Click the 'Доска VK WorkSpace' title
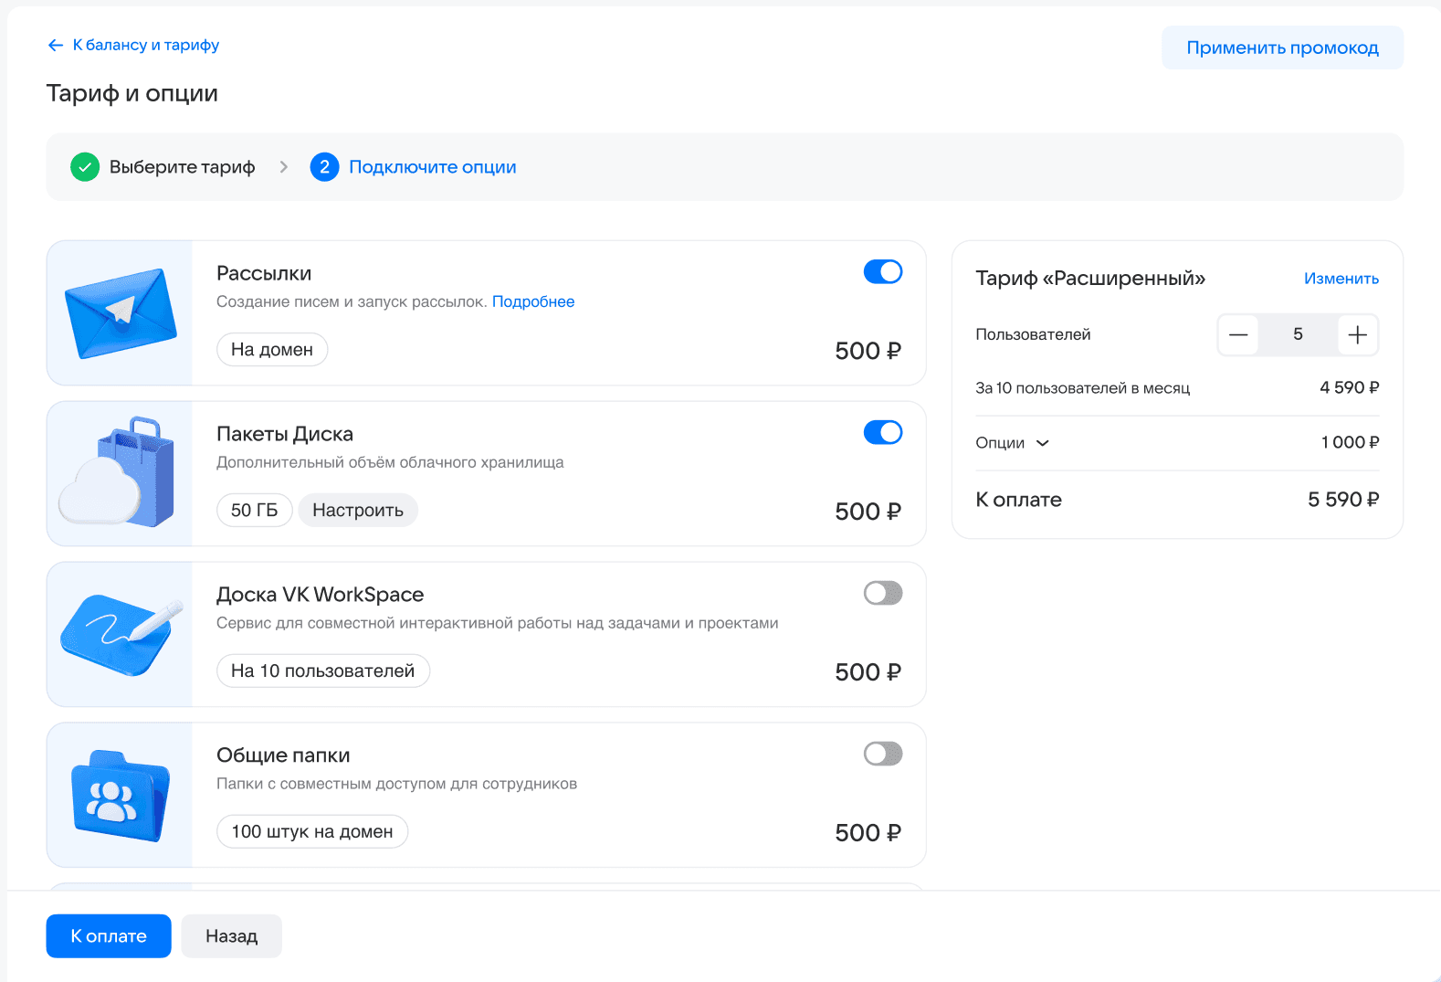 [x=321, y=595]
